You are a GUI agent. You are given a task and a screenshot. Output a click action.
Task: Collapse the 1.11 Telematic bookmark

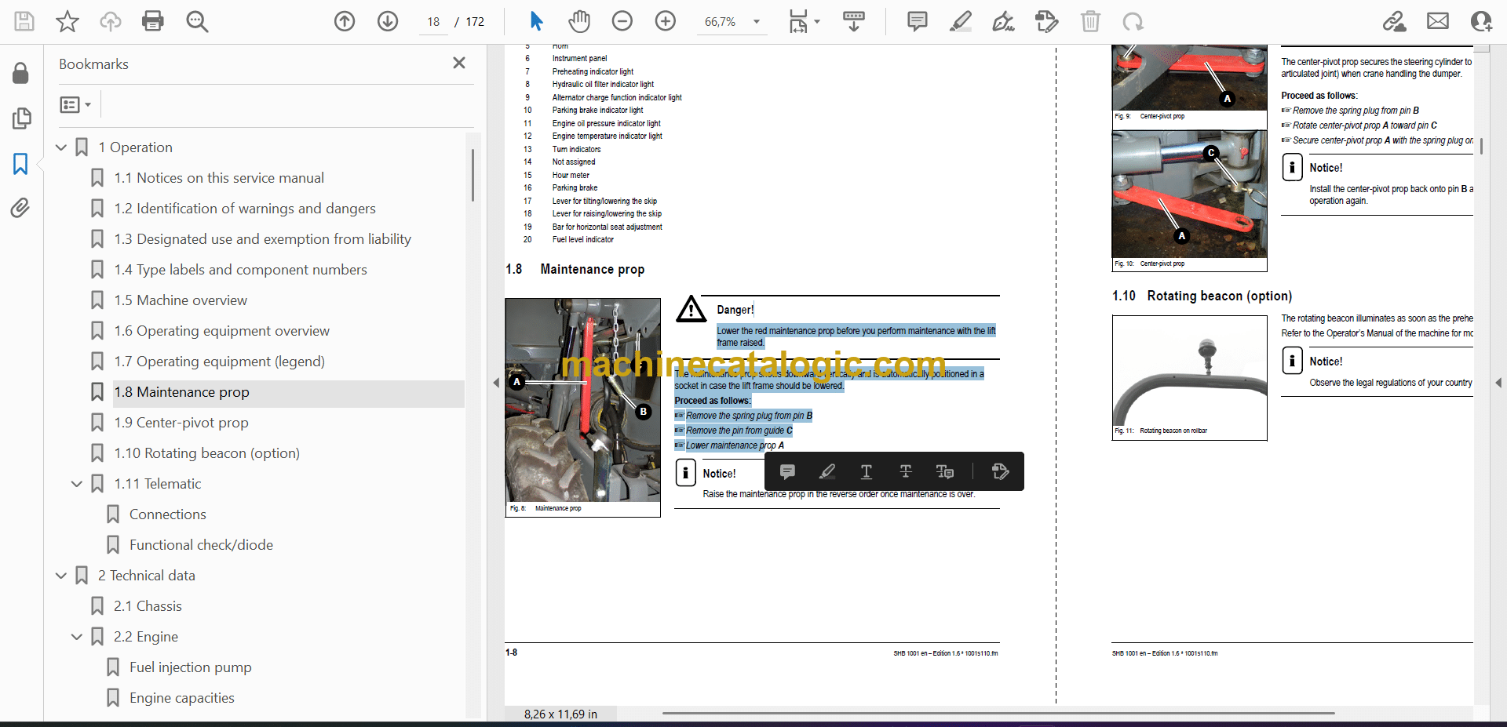77,484
